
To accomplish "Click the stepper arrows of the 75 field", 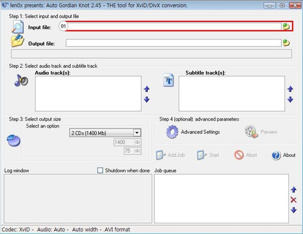I will (138, 151).
